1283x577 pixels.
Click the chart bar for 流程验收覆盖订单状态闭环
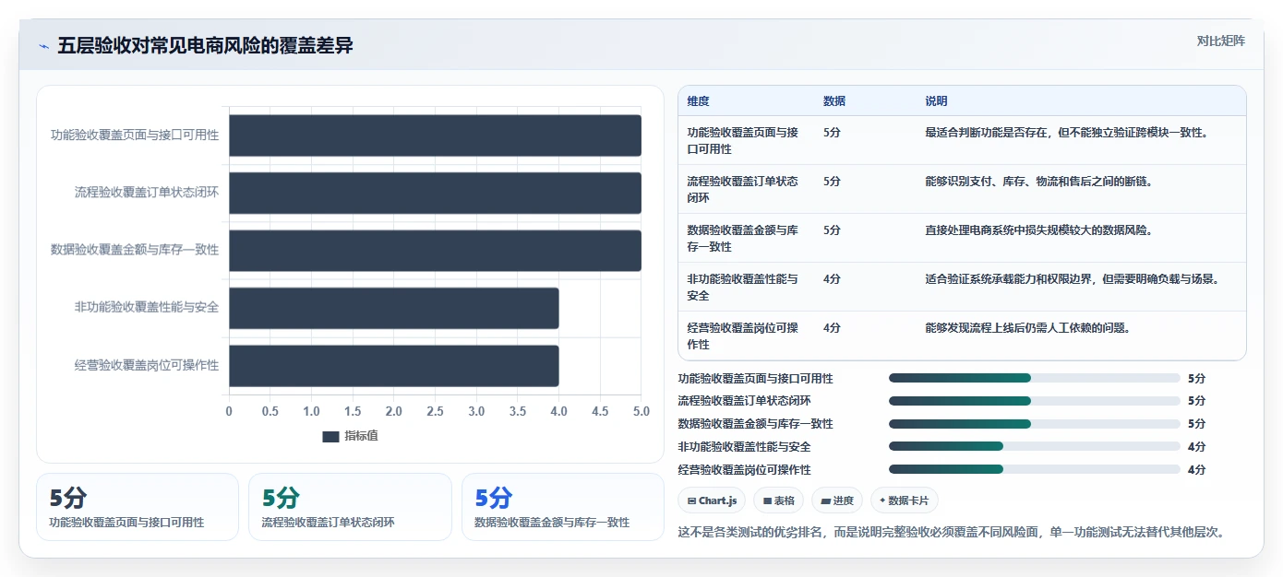pyautogui.click(x=435, y=193)
